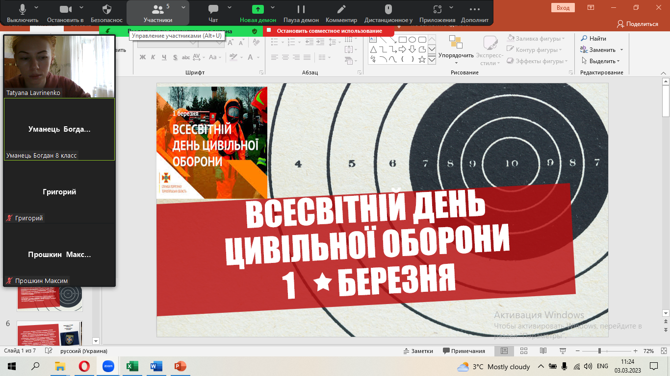Adjust the zoom slider handle
This screenshot has width=670, height=376.
599,351
